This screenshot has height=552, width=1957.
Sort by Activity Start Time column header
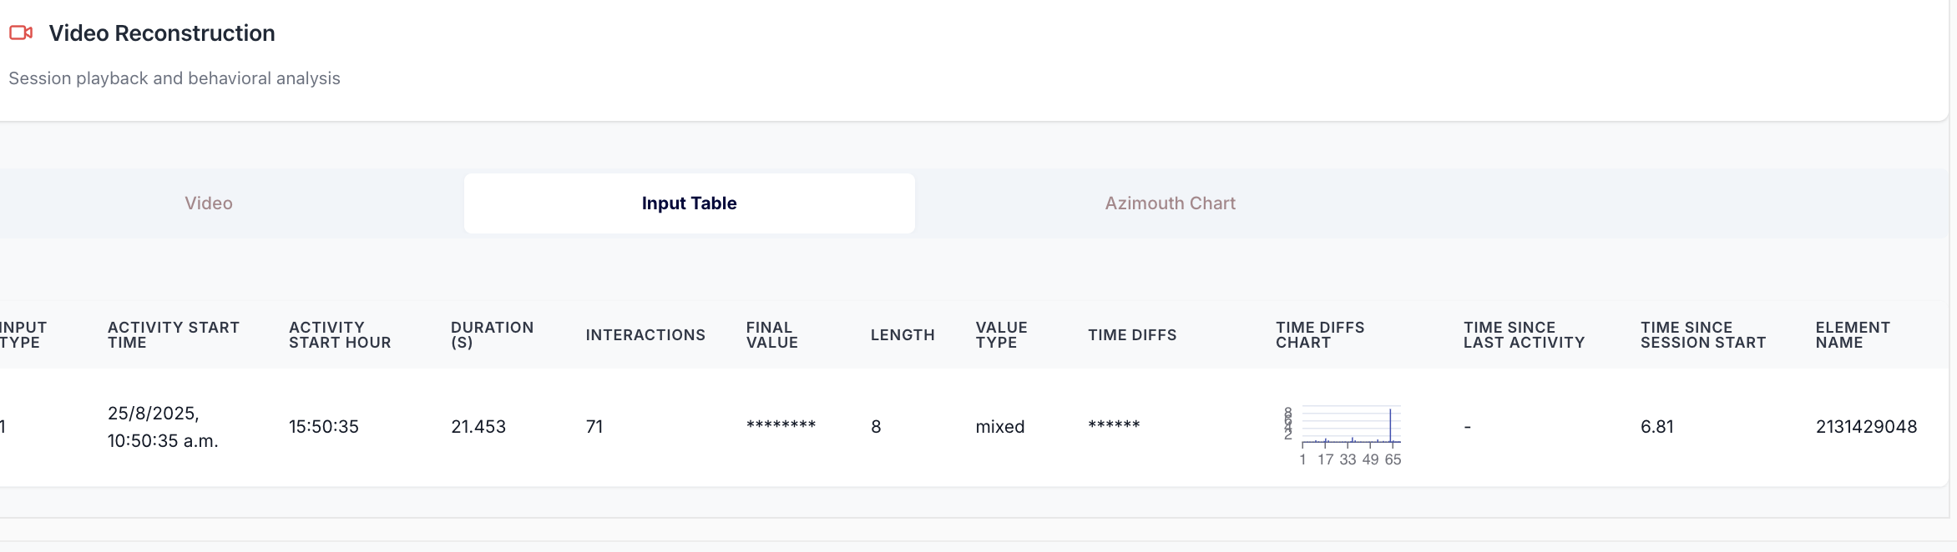(174, 335)
